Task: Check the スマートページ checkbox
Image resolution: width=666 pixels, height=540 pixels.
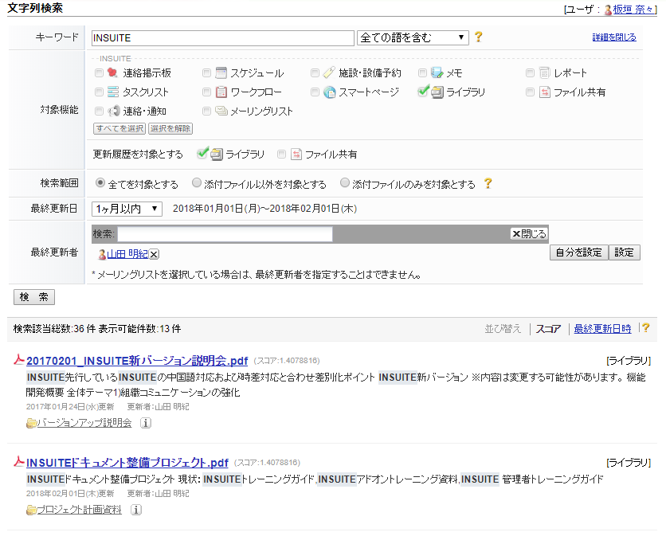Action: click(315, 92)
